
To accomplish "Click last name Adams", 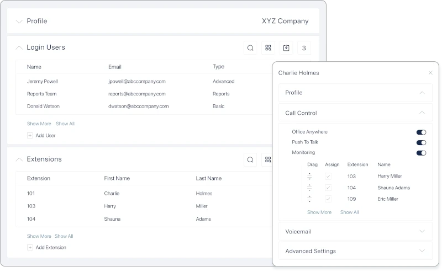I will click(203, 219).
